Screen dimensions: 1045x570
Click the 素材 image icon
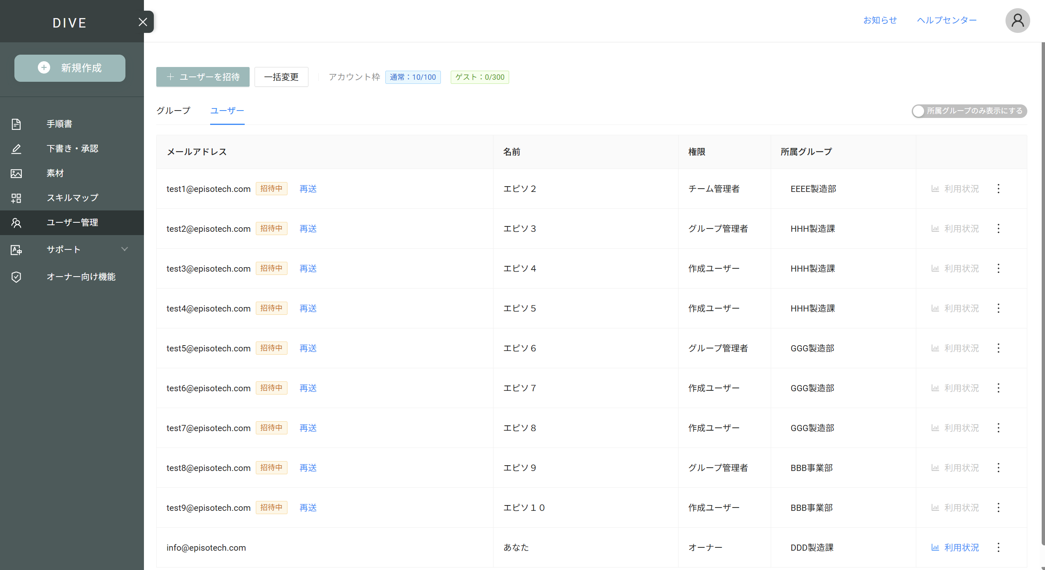coord(16,173)
